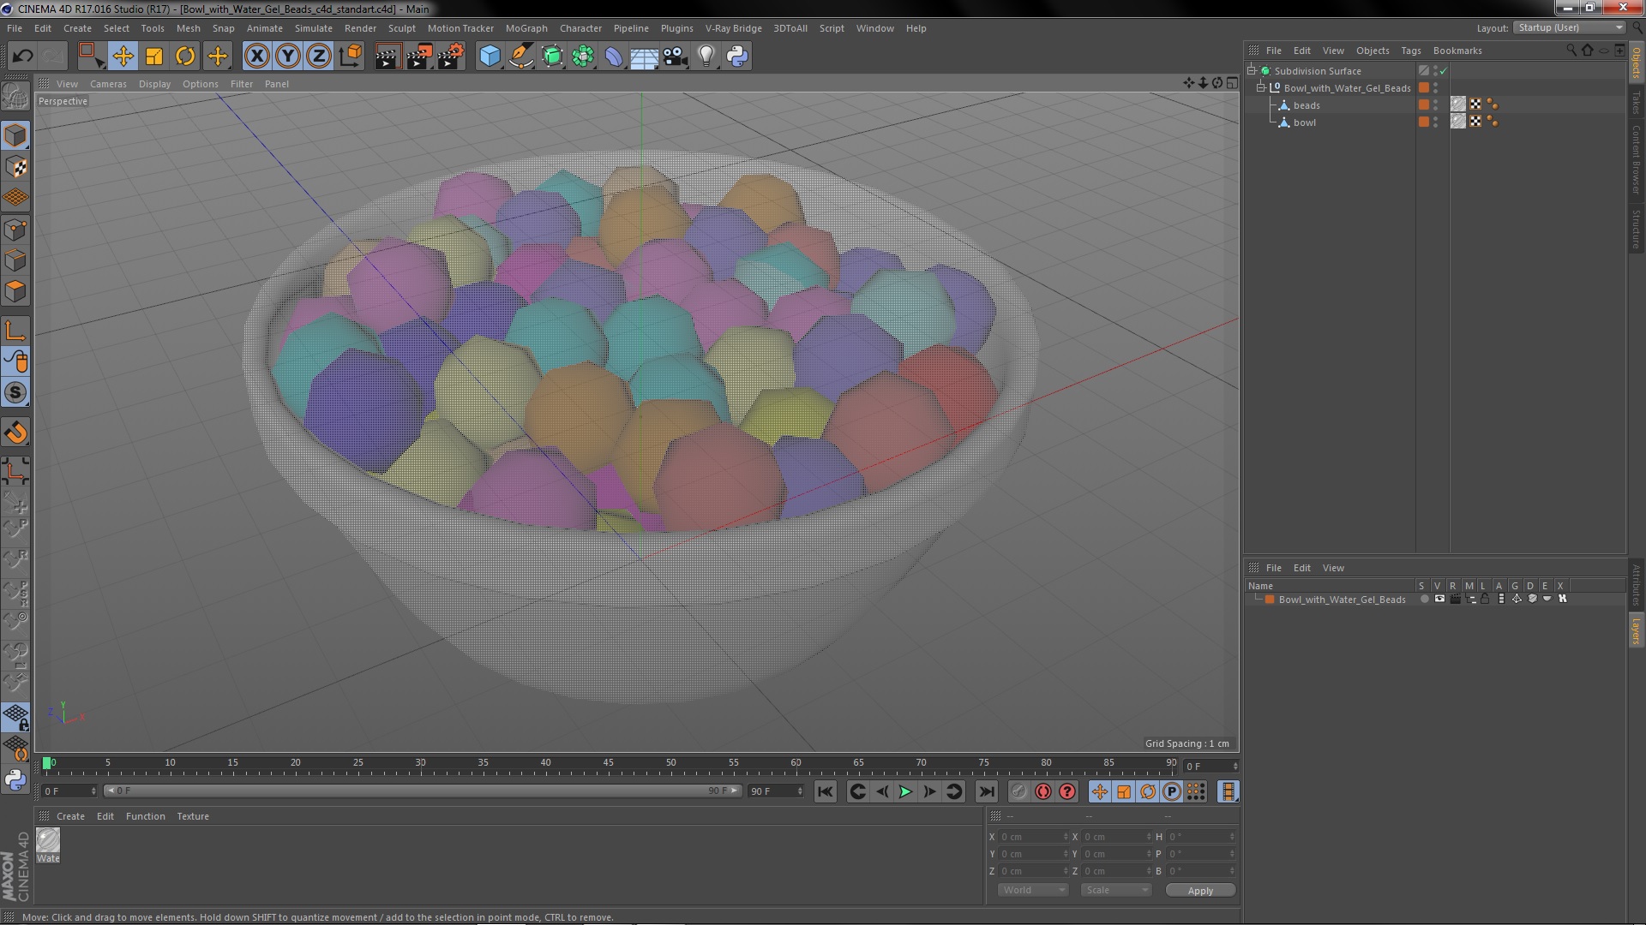Activate the Scale tool
This screenshot has width=1646, height=925.
click(x=154, y=57)
